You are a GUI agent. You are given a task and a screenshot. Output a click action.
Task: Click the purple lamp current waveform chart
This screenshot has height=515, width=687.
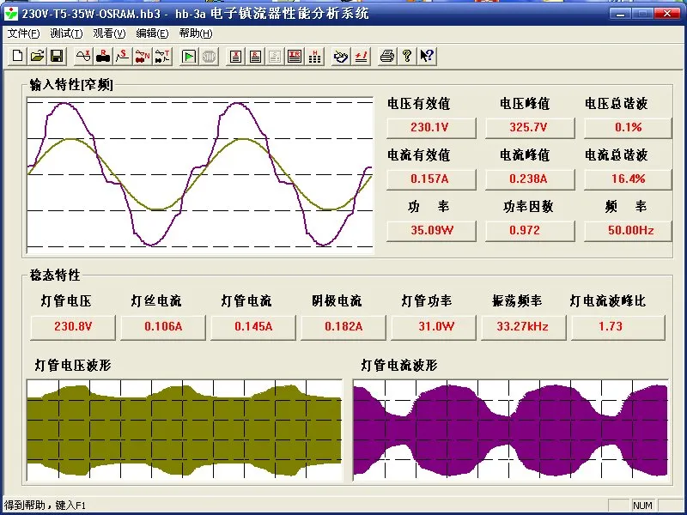tap(510, 430)
